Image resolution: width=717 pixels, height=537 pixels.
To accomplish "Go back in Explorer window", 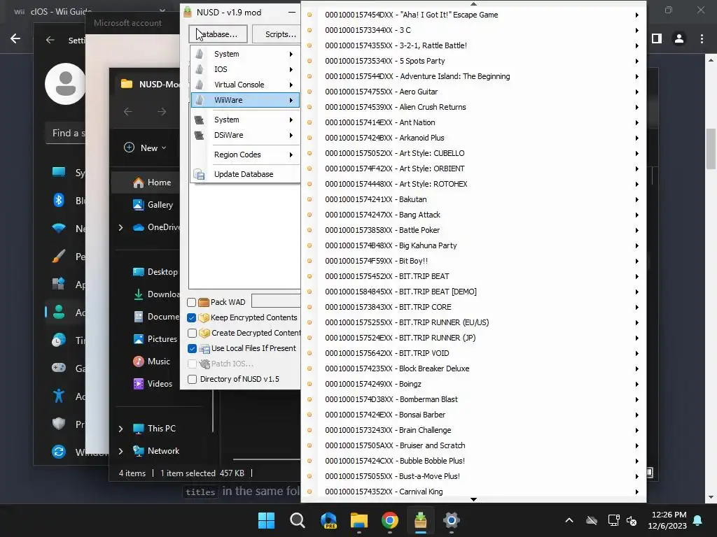I will 128,111.
